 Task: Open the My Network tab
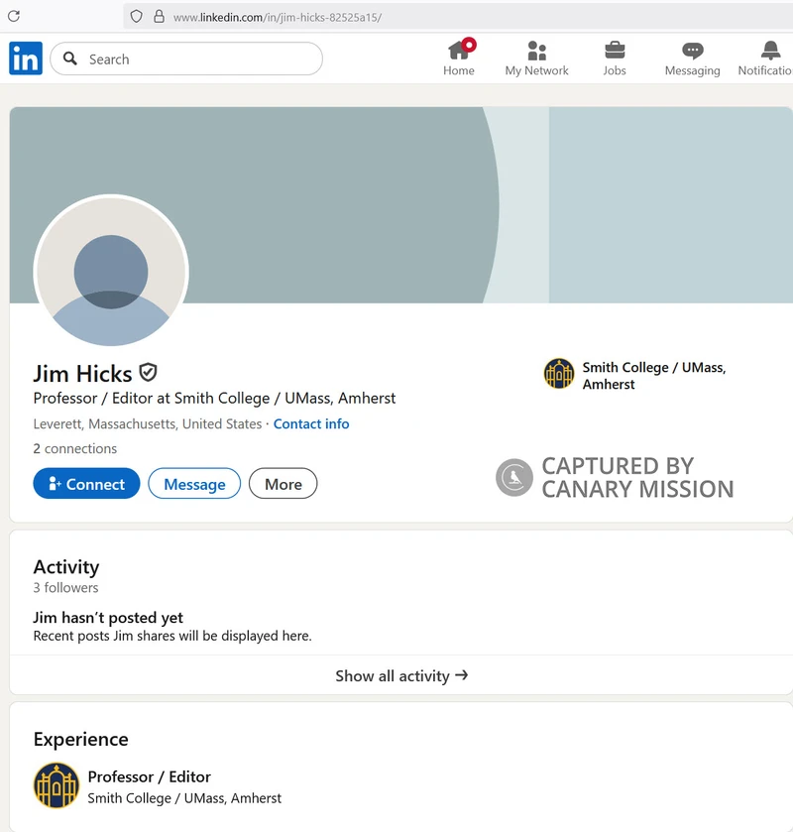536,59
